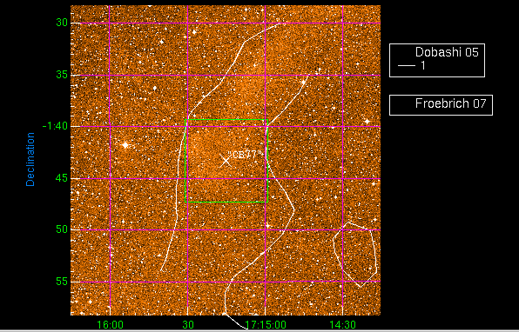Click the Froebrich 07 legend box
This screenshot has width=519, height=332.
pos(441,105)
